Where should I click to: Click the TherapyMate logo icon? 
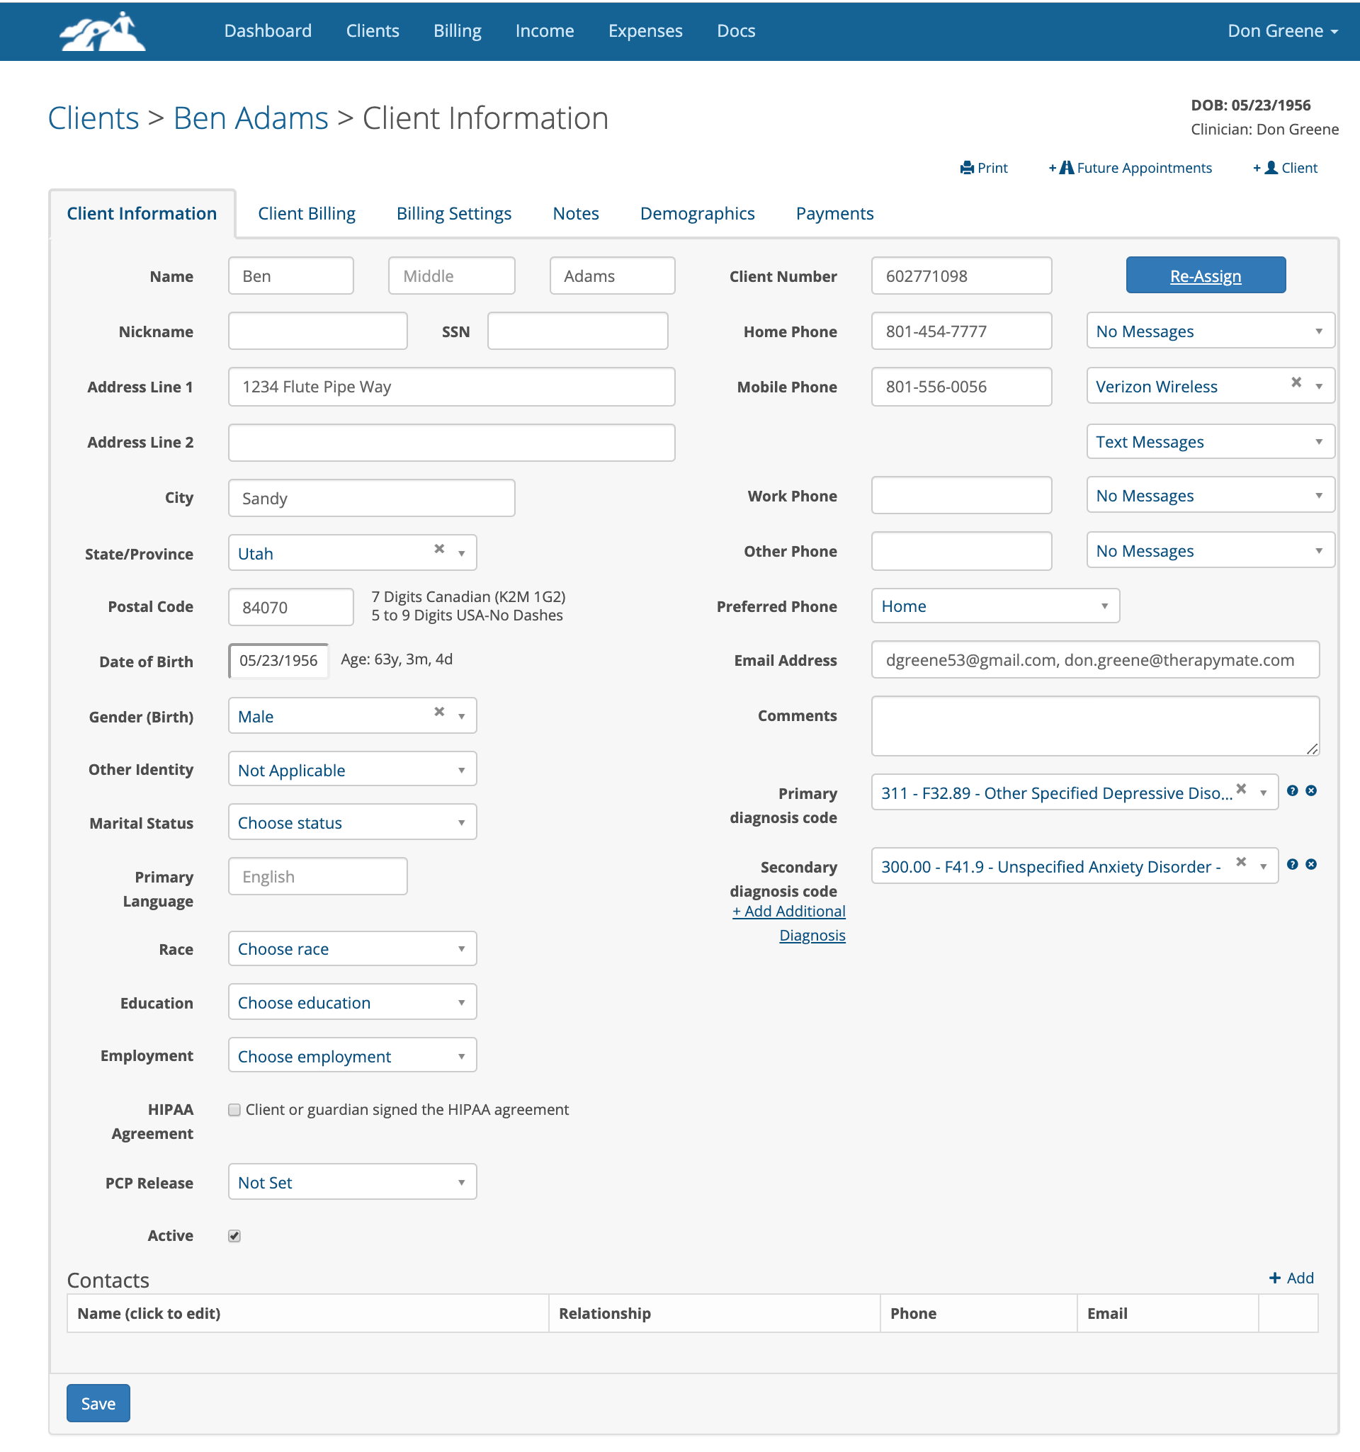(102, 30)
